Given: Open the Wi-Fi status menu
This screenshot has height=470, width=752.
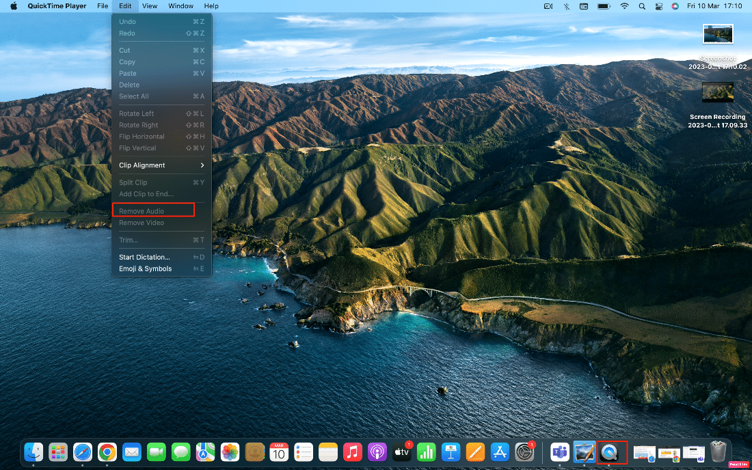Looking at the screenshot, I should (x=624, y=6).
